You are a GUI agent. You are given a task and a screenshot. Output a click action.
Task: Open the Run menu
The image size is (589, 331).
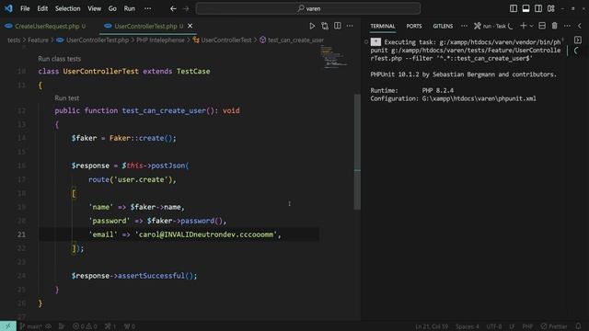click(x=129, y=8)
